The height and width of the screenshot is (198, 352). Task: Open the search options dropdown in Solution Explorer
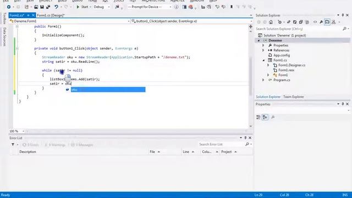point(348,29)
